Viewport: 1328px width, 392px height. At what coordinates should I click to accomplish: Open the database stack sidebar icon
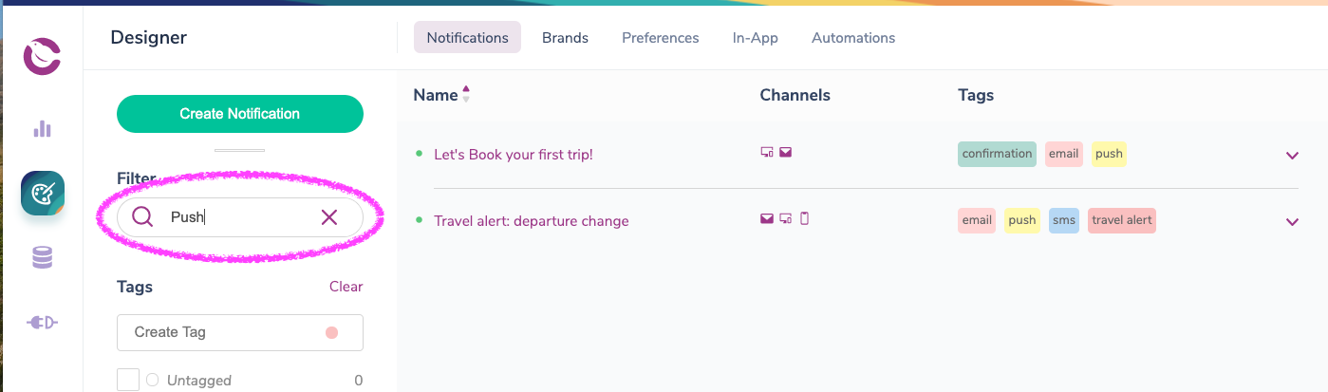[x=43, y=257]
